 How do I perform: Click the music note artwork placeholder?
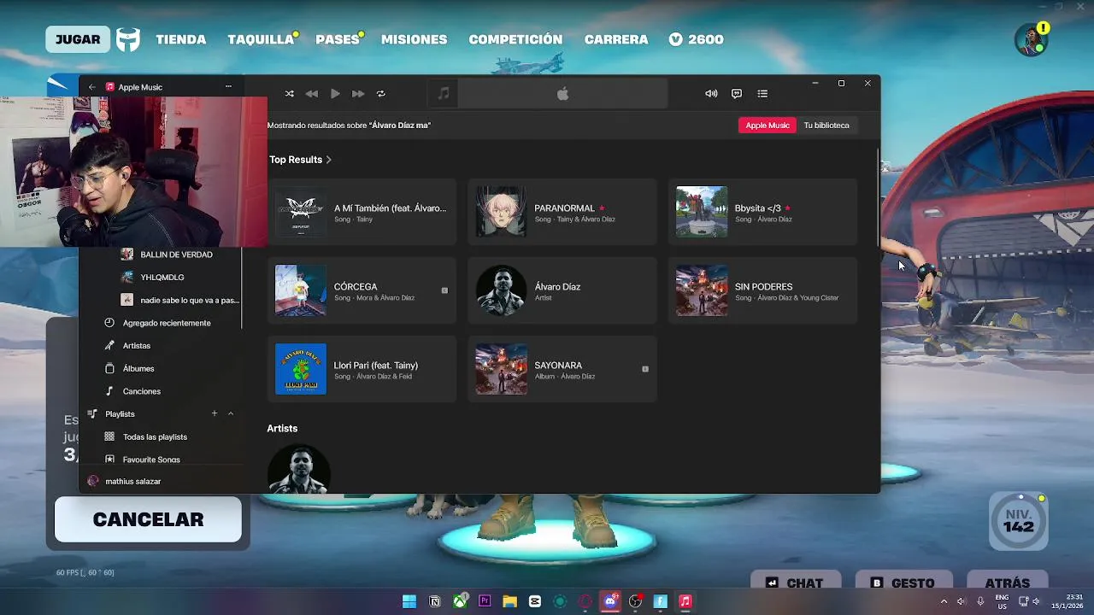click(443, 94)
